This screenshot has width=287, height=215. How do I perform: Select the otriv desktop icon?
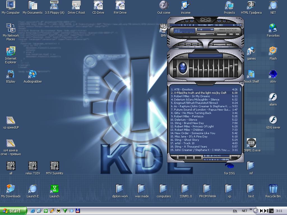click(x=273, y=76)
